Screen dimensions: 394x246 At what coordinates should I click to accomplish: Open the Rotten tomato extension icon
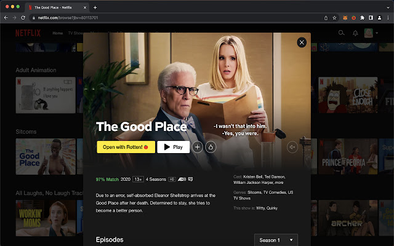pyautogui.click(x=354, y=18)
